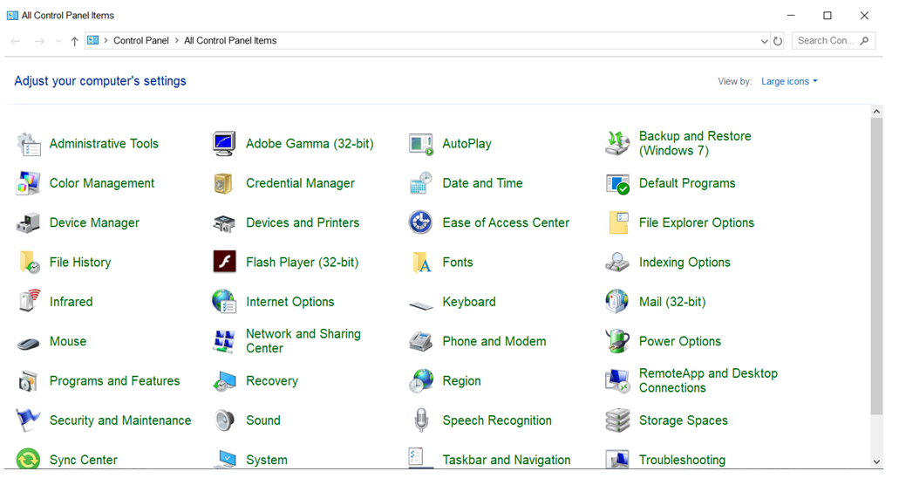
Task: Open the Sound speaker icon
Action: [225, 420]
